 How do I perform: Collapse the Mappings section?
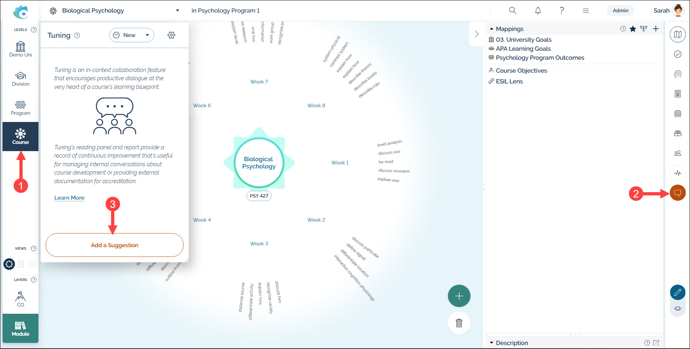pyautogui.click(x=491, y=29)
